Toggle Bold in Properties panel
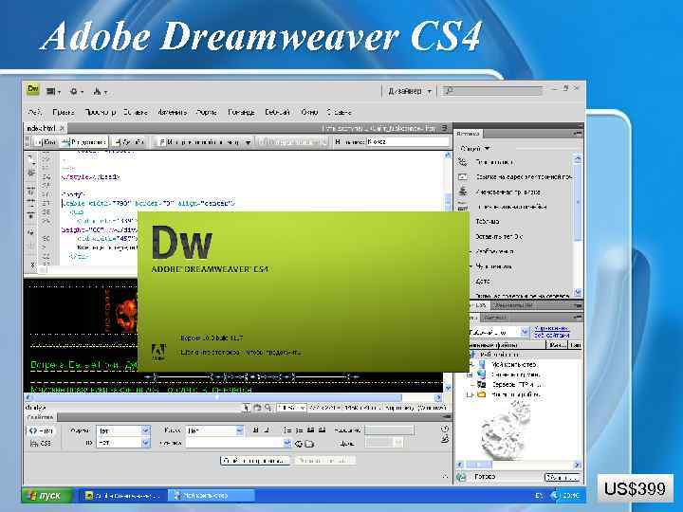683x512 pixels. pyautogui.click(x=256, y=430)
